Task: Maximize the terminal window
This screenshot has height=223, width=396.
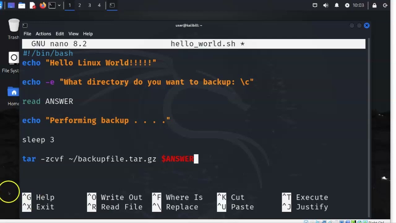Action: click(359, 25)
